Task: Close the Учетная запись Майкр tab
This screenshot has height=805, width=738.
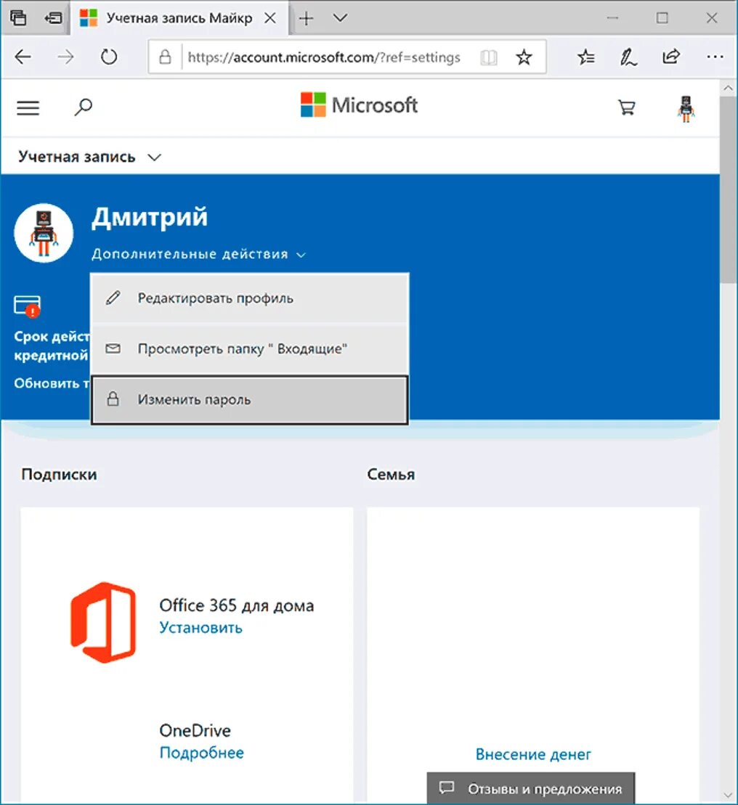Action: coord(269,18)
